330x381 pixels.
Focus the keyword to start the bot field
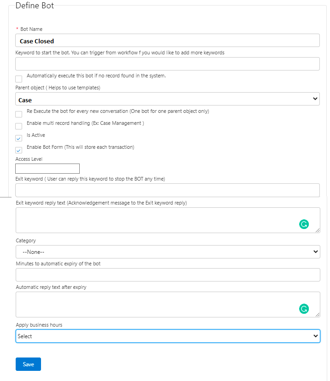click(x=167, y=64)
